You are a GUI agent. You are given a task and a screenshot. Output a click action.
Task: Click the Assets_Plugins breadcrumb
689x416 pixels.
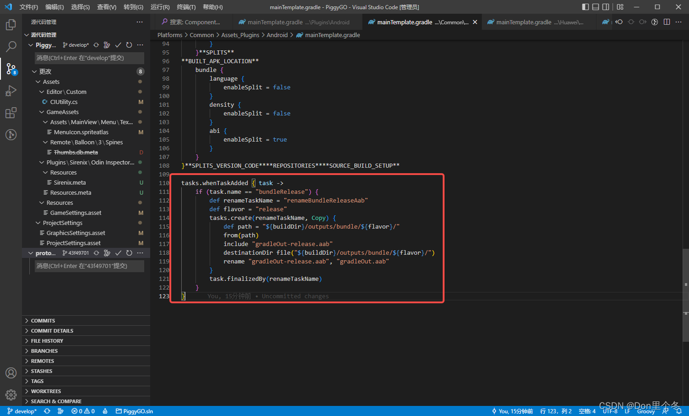(x=241, y=34)
